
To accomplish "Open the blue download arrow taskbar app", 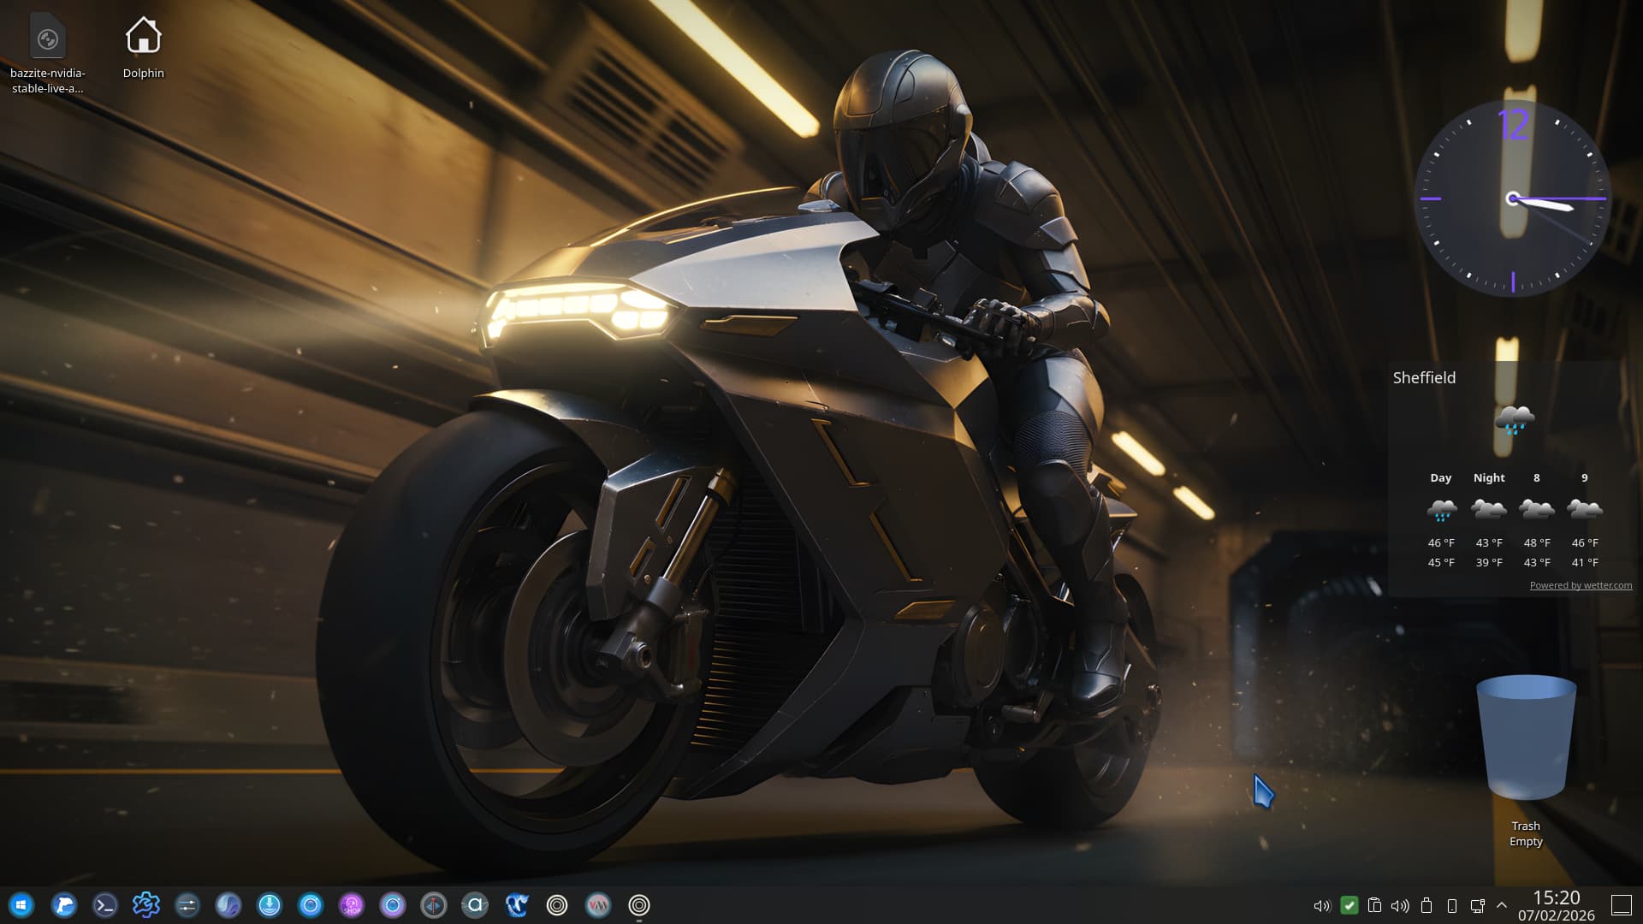I will [x=270, y=905].
